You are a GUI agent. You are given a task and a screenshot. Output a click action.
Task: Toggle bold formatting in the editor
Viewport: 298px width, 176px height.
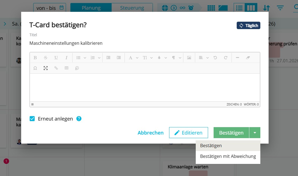point(35,58)
